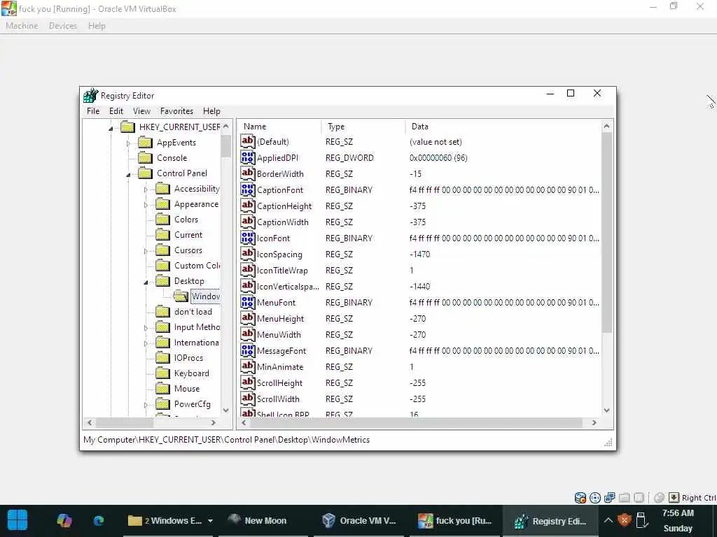
Task: Expand the AppEvents tree node
Action: click(128, 143)
